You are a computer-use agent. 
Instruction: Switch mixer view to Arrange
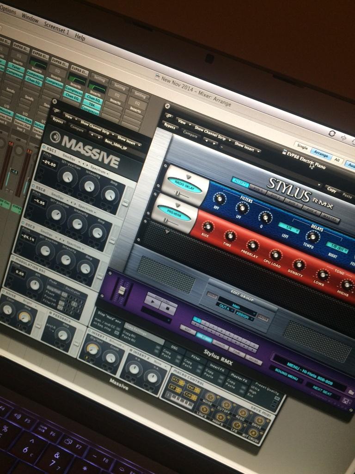click(321, 154)
